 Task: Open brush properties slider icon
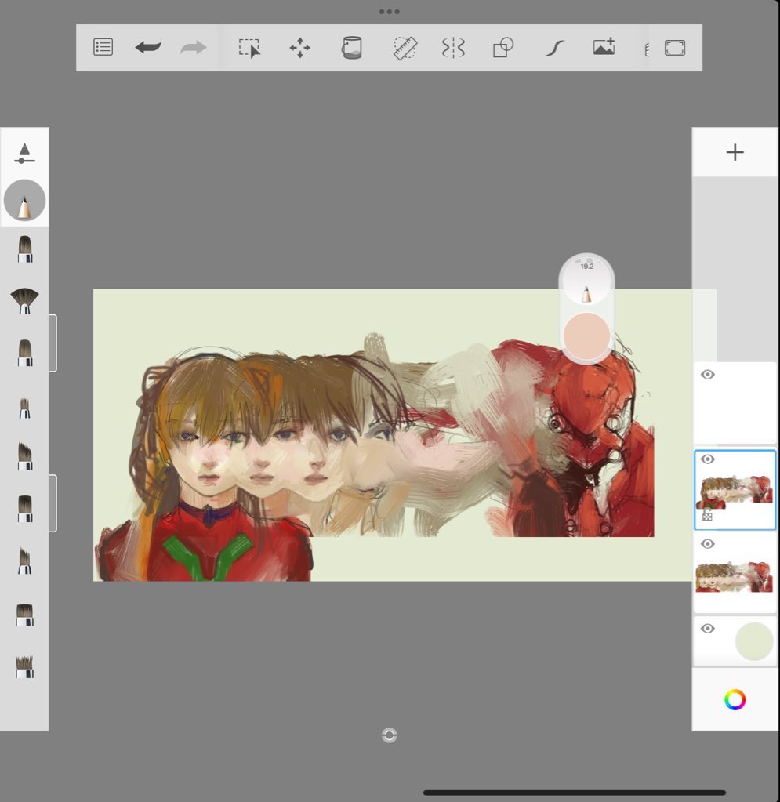point(24,154)
